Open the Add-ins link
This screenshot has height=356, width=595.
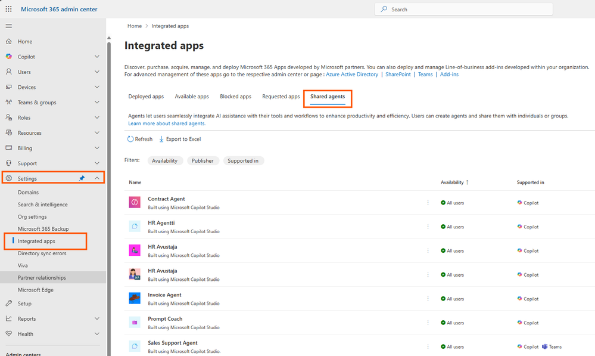pos(449,75)
